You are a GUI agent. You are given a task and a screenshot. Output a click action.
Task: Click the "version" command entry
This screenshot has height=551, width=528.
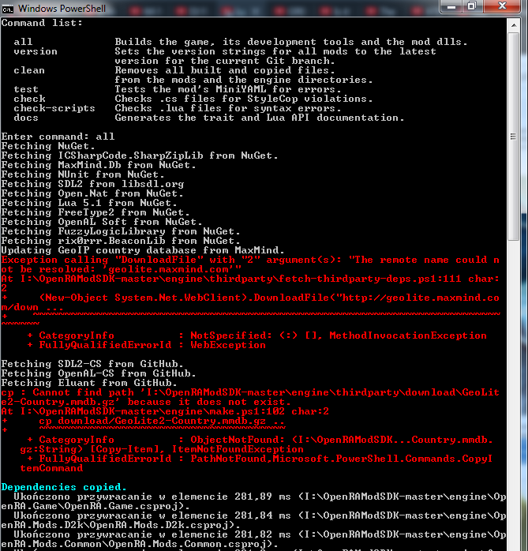click(36, 51)
